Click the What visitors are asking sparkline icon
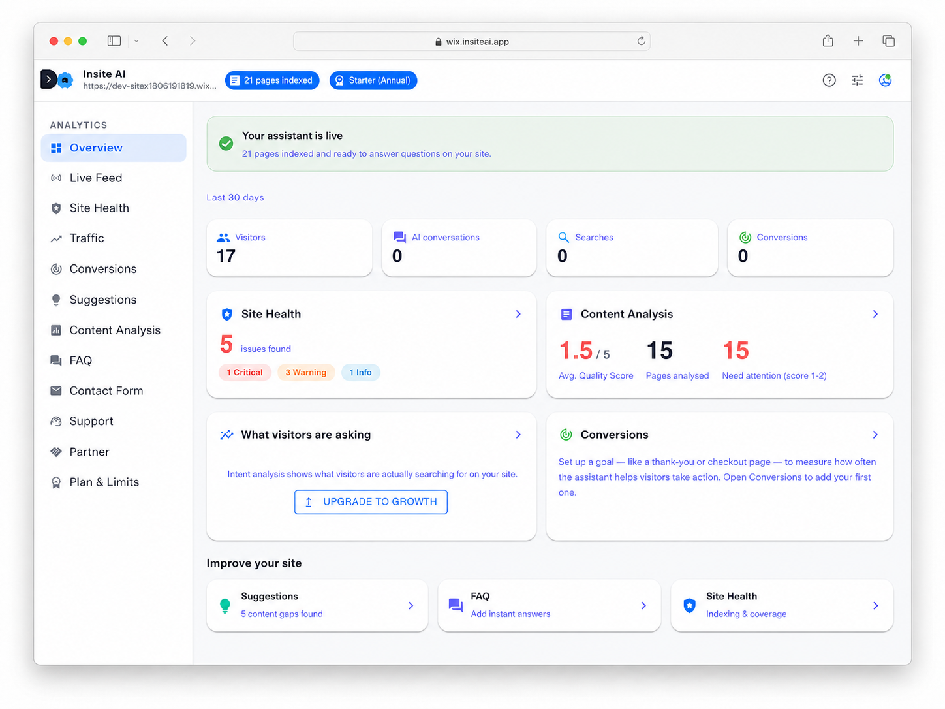 [x=226, y=435]
